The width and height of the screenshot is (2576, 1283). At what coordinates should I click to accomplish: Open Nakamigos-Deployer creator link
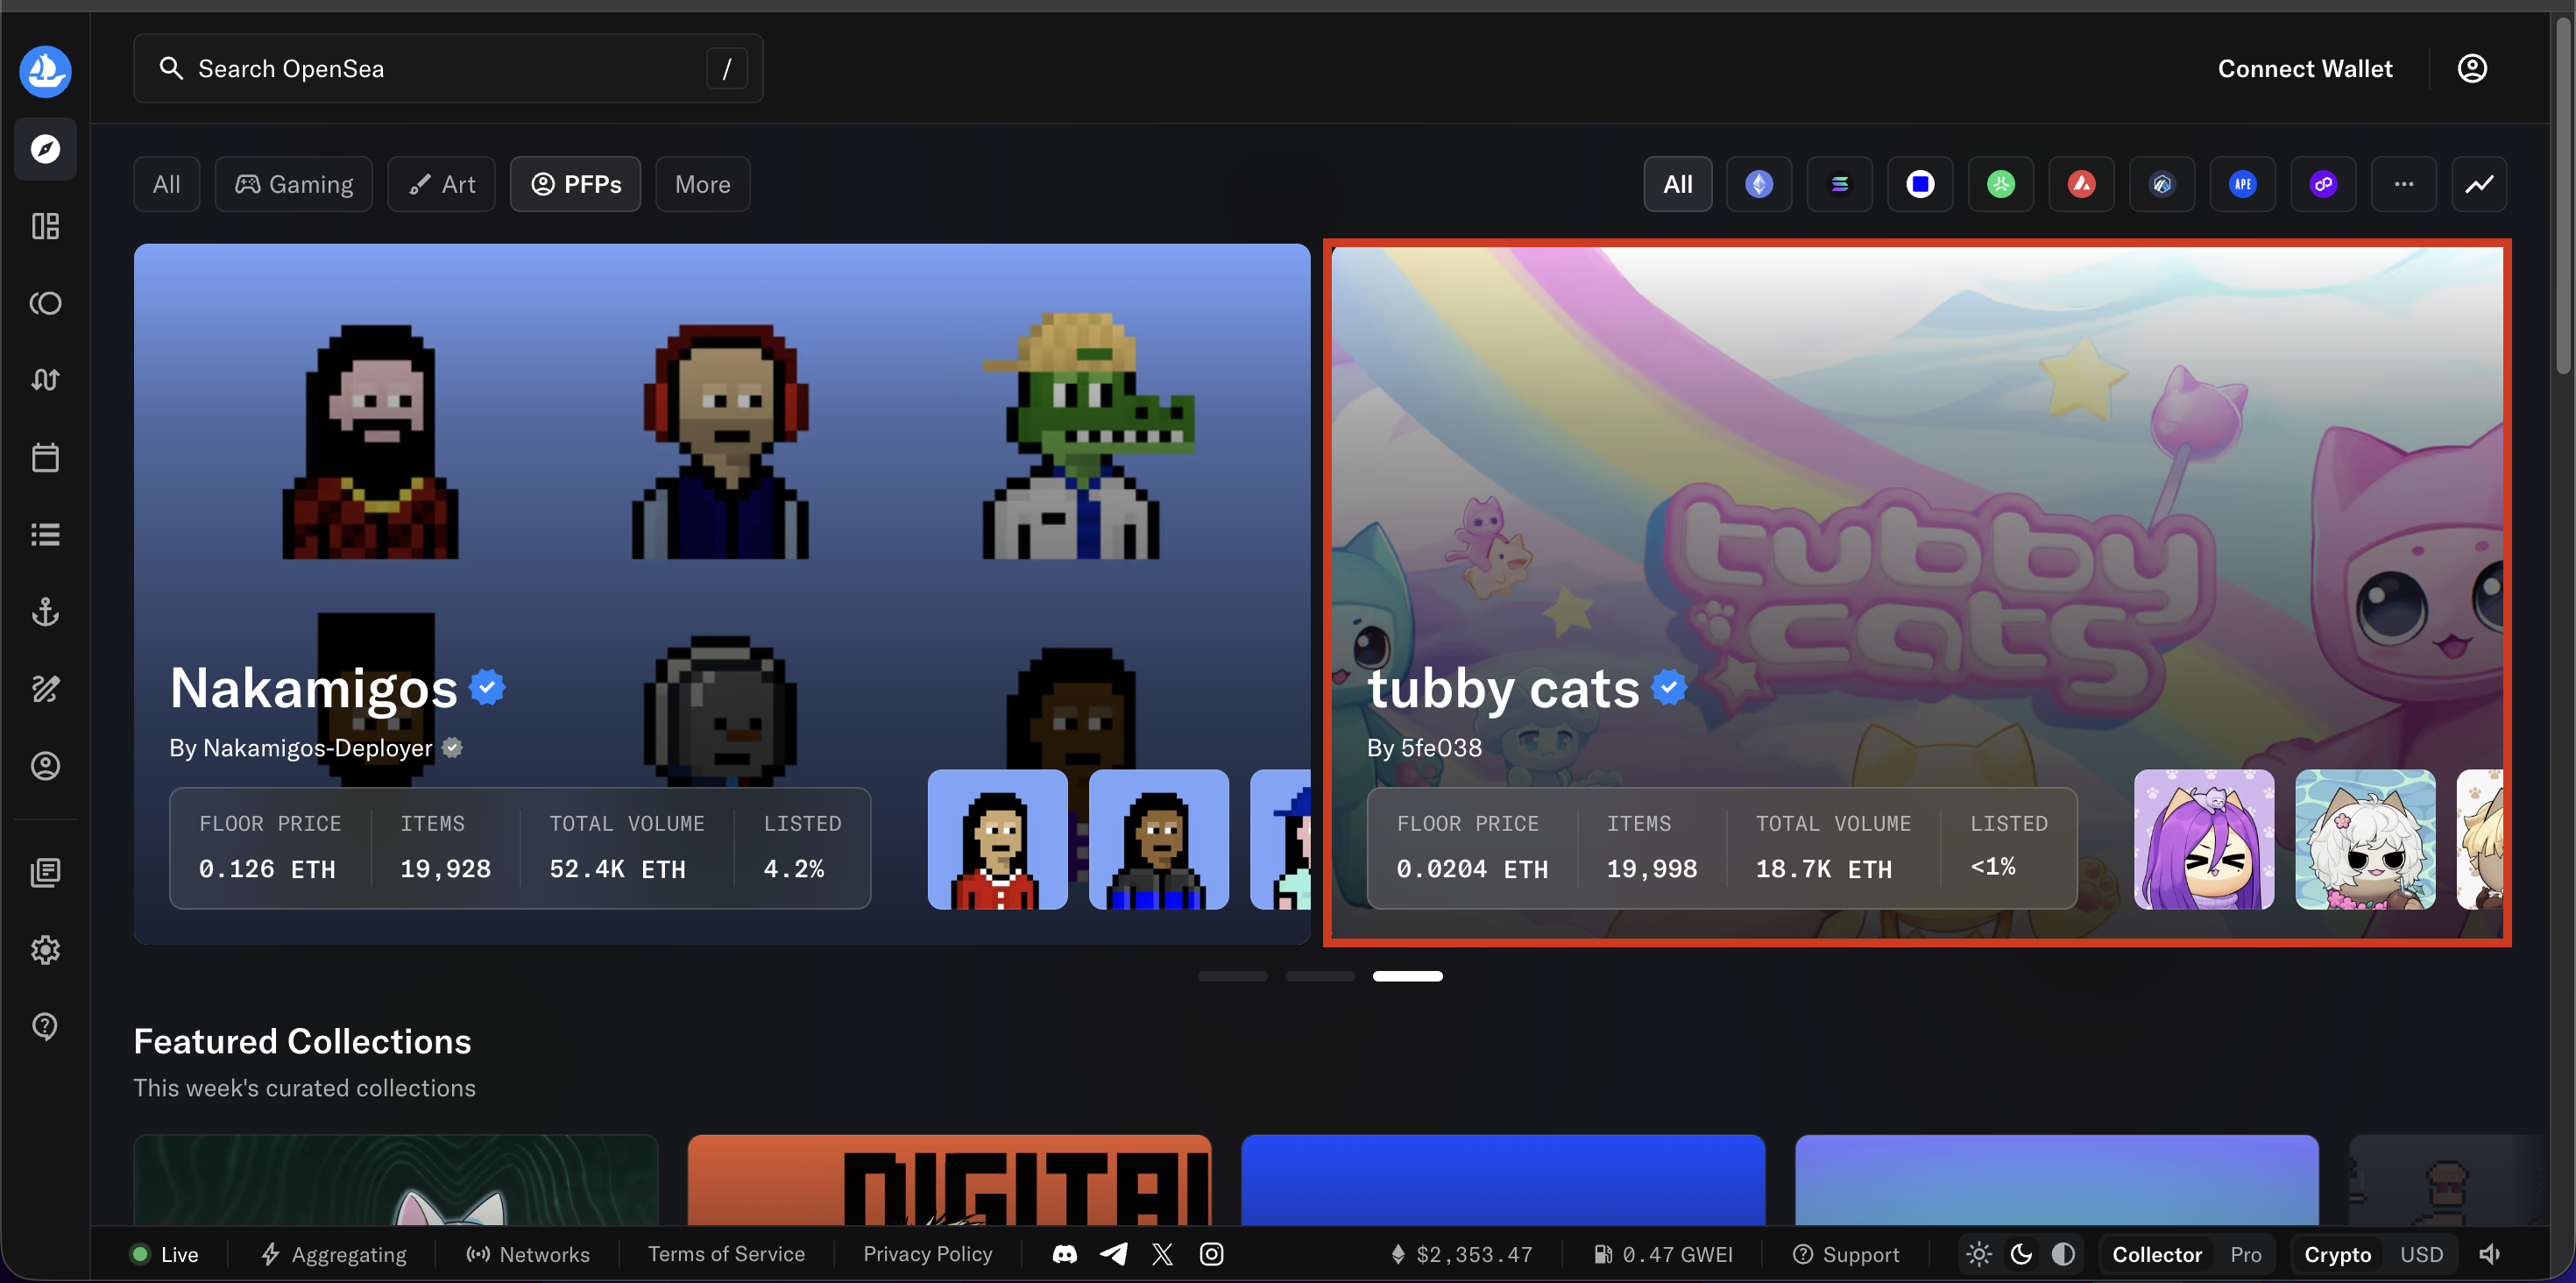tap(317, 748)
